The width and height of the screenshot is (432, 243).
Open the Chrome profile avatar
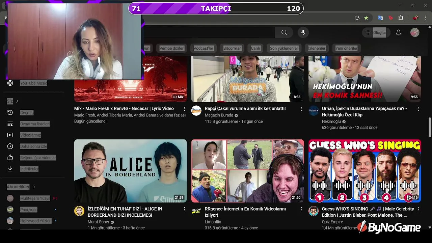coord(416,18)
